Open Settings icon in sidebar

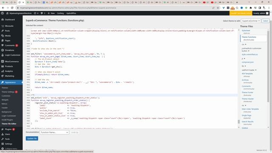coord(3,144)
